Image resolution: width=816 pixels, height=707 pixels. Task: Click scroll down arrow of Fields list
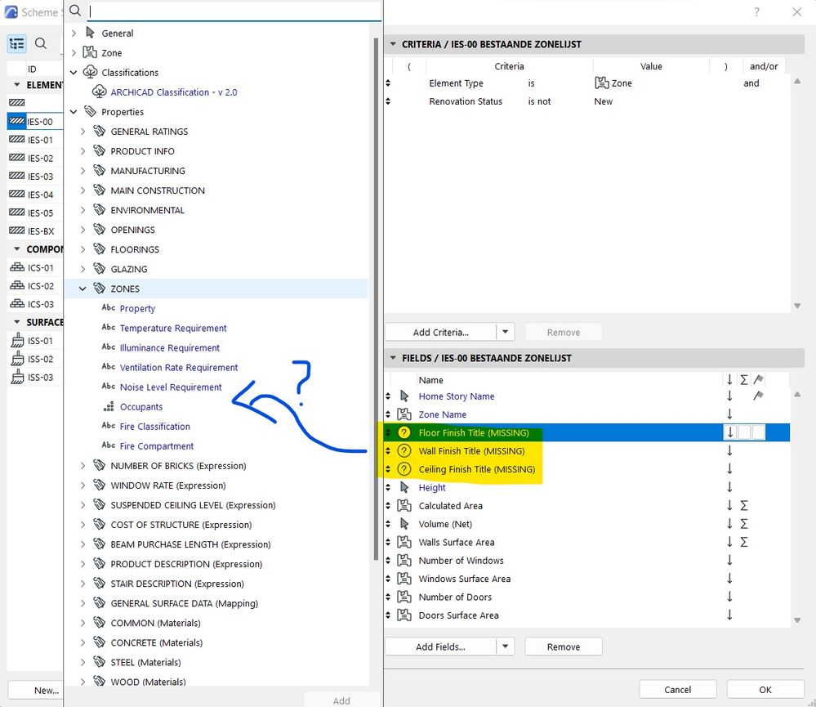click(796, 620)
